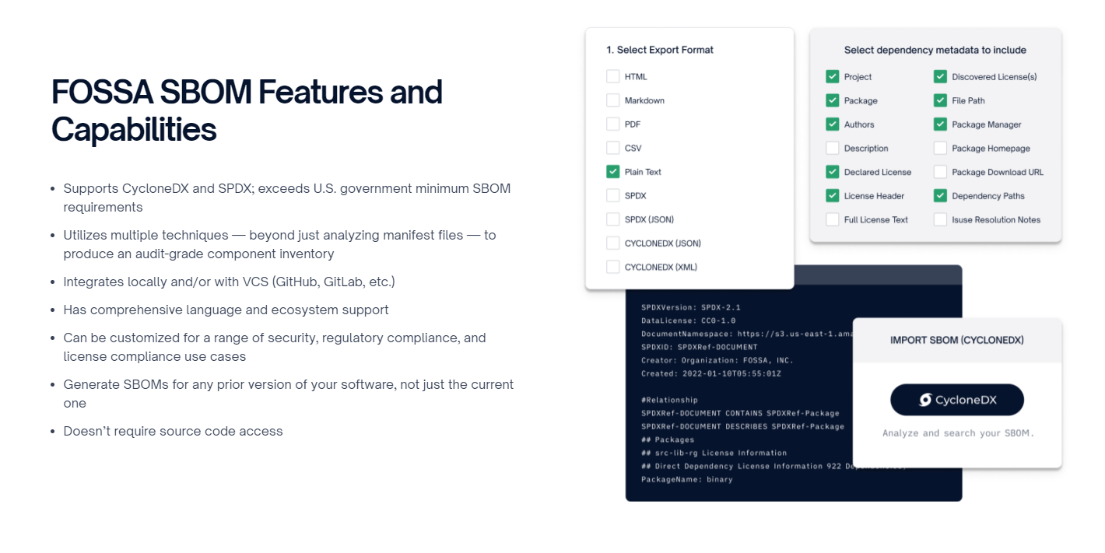Uncheck the Discovered License(s) checkbox
The height and width of the screenshot is (553, 1105).
[940, 76]
